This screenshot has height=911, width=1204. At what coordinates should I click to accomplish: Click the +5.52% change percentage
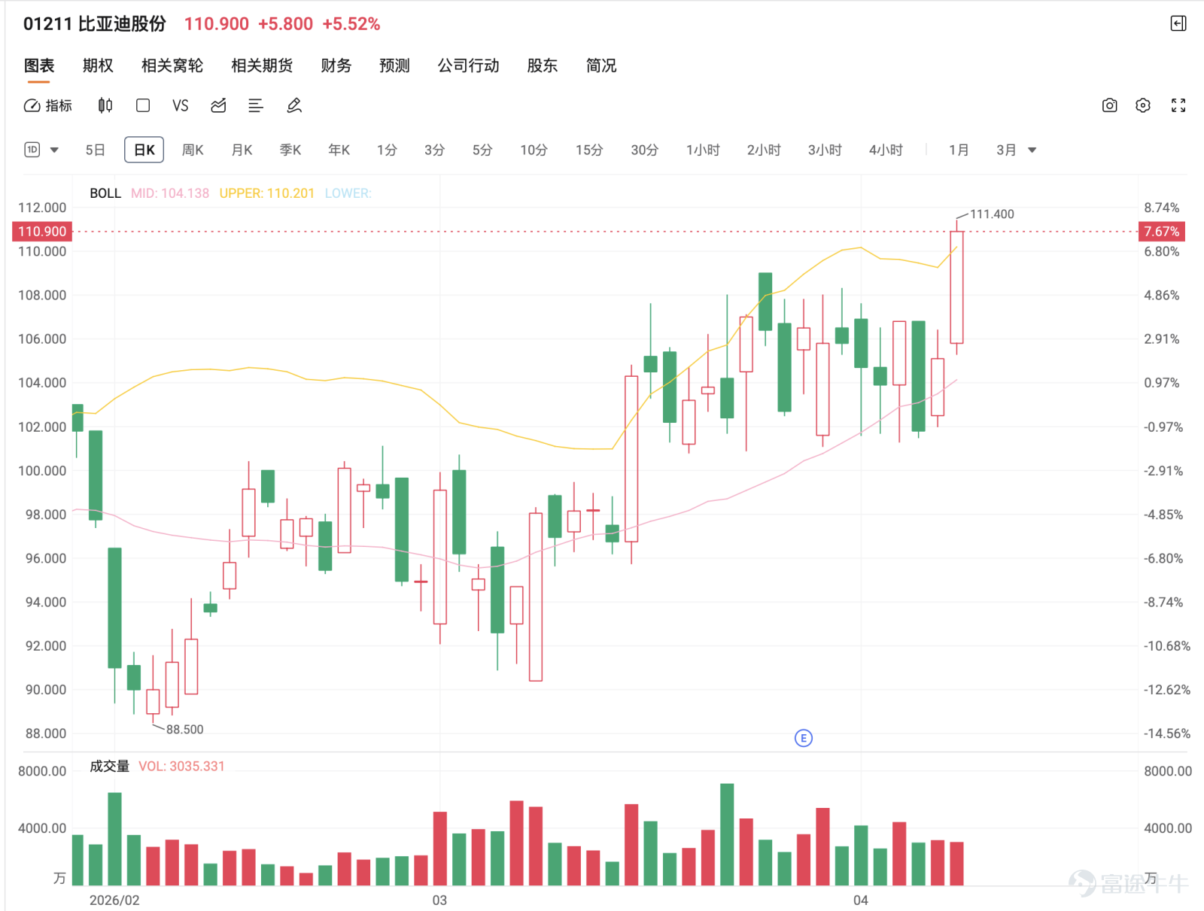[351, 23]
